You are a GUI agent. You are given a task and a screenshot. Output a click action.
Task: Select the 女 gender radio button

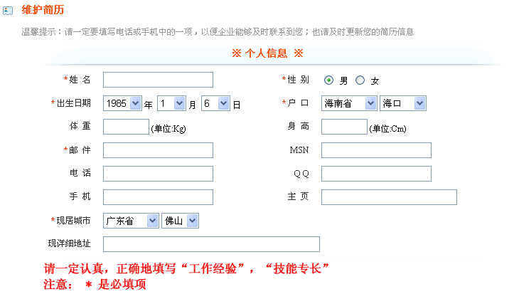click(360, 80)
